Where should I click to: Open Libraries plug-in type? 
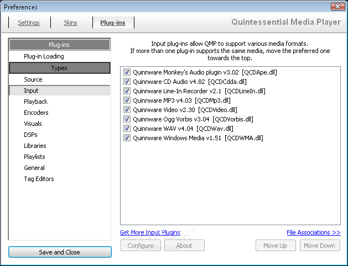point(60,146)
